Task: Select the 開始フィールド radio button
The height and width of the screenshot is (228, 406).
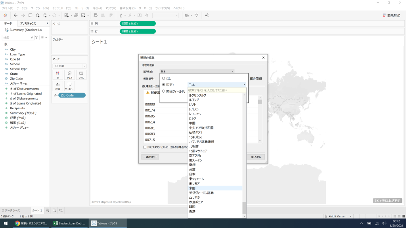Action: [x=163, y=91]
